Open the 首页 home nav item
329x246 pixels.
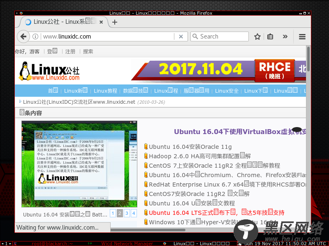click(x=53, y=91)
